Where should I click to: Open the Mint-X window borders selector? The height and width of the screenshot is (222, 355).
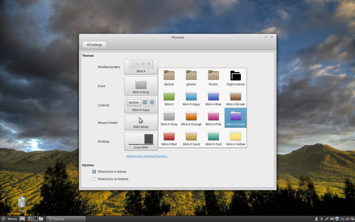141,67
